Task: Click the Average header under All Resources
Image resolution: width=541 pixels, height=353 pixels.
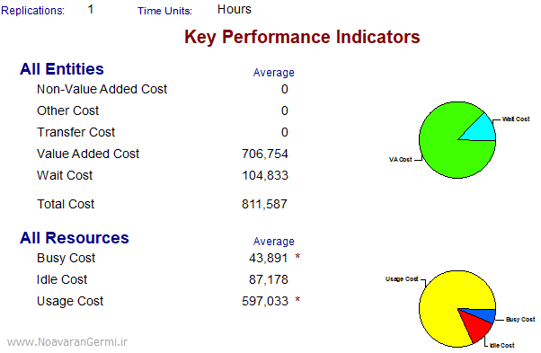Action: (x=273, y=242)
